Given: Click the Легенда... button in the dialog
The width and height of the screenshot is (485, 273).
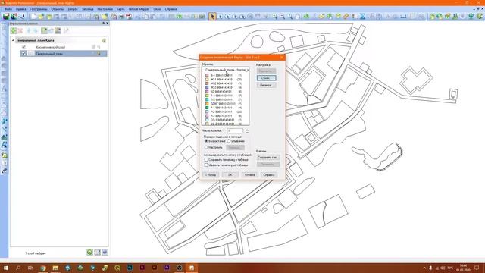Looking at the screenshot, I should coord(266,85).
